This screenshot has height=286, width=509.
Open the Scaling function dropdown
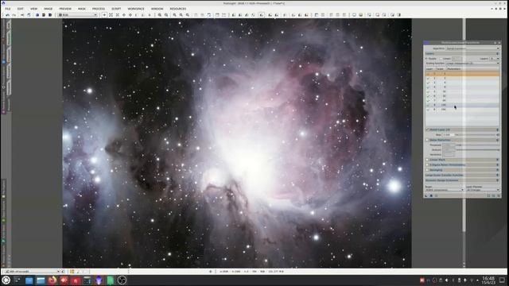coord(472,64)
